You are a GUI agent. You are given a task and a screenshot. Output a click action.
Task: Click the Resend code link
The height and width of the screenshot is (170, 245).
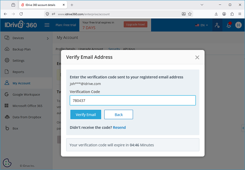coord(119,127)
